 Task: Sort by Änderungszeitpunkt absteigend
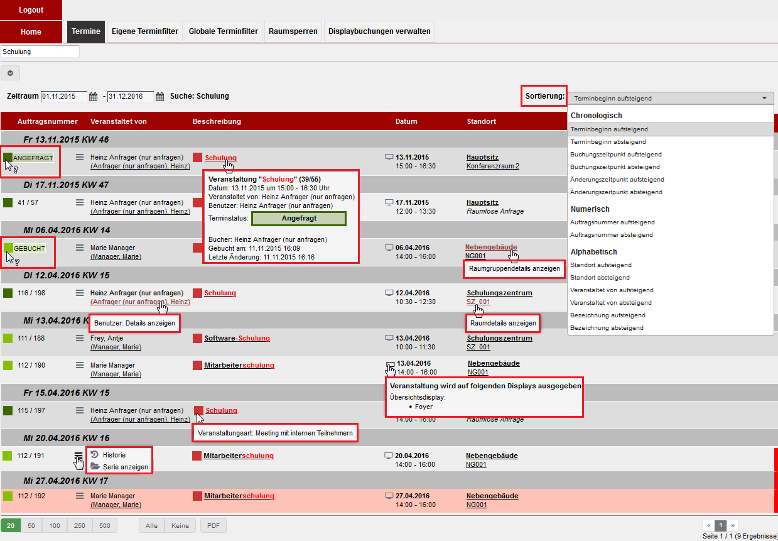point(671,192)
